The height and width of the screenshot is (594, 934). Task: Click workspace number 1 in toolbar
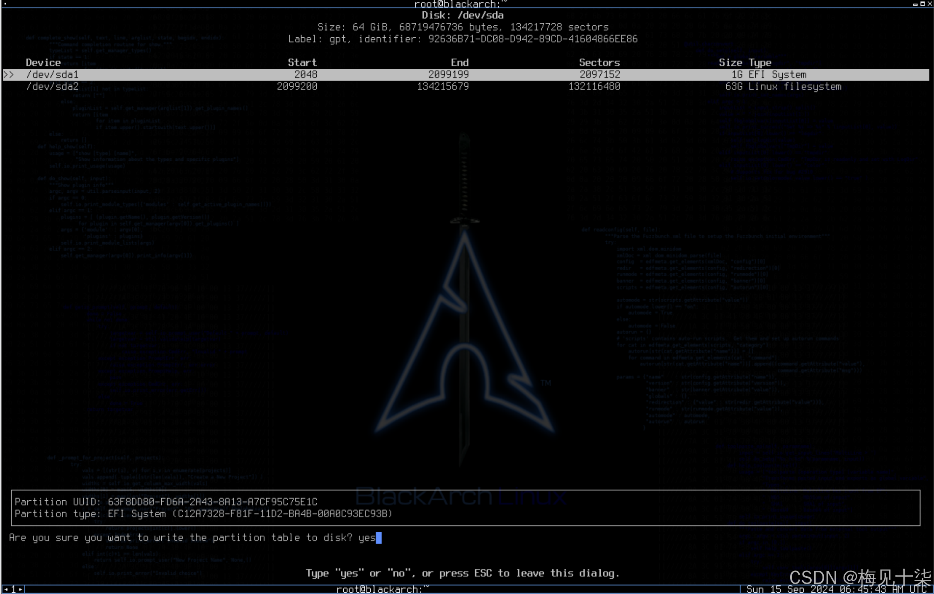point(13,589)
